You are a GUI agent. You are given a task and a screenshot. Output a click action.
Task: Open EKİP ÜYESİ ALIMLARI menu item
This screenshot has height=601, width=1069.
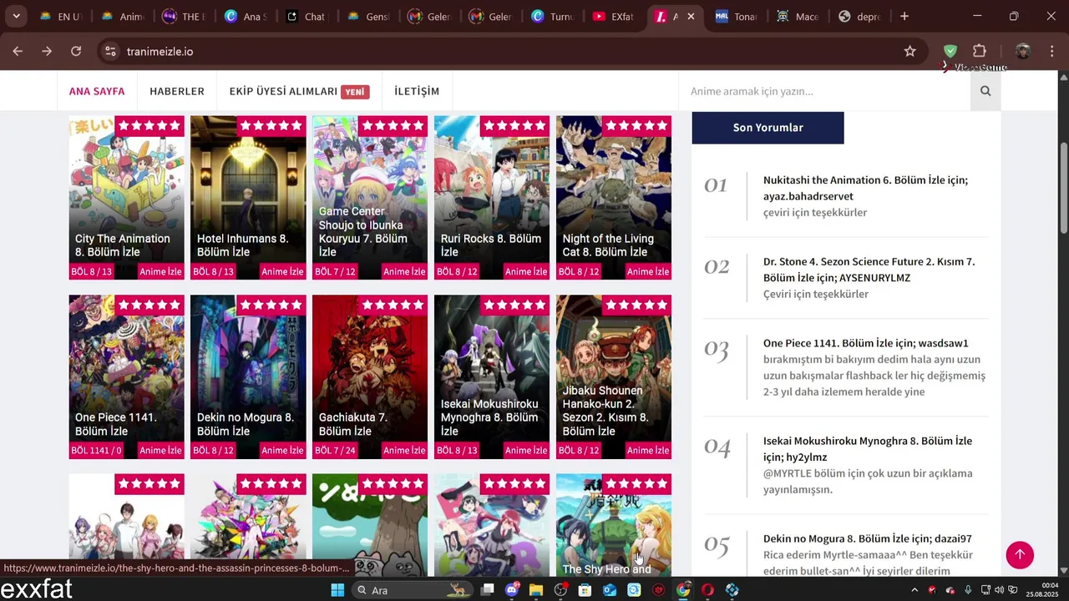299,91
